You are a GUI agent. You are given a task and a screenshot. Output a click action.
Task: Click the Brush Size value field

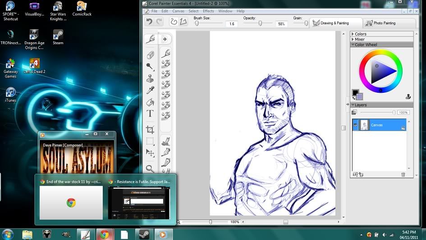(x=232, y=24)
